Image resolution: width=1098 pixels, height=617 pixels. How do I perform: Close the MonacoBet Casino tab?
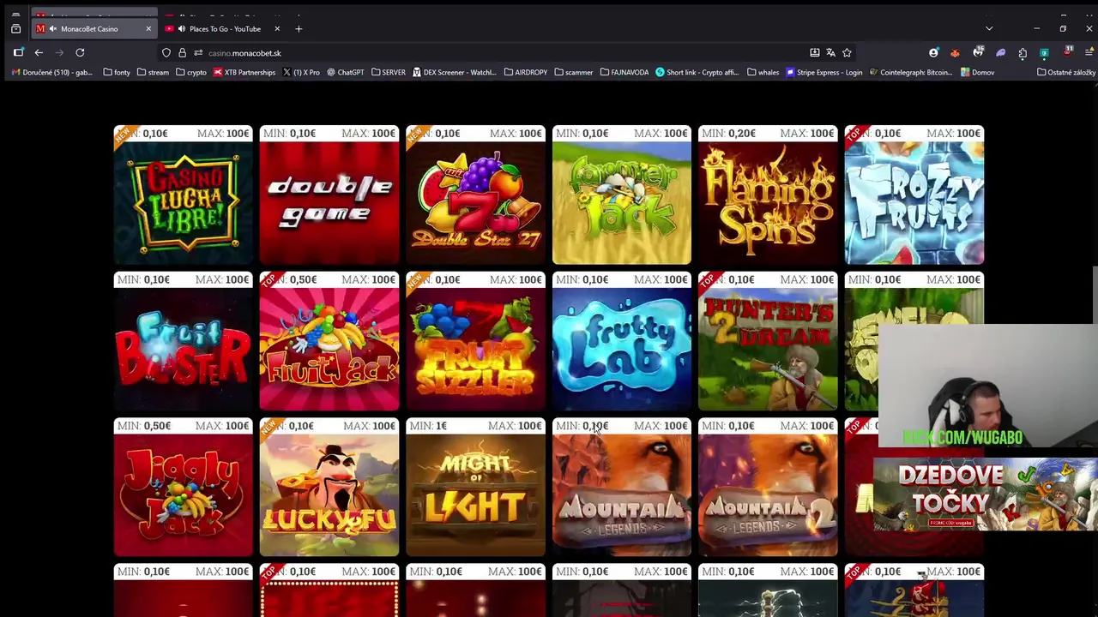[x=148, y=29]
